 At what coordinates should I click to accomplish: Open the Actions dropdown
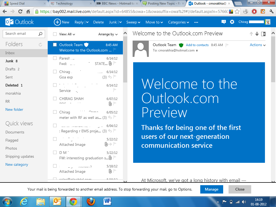(257, 45)
